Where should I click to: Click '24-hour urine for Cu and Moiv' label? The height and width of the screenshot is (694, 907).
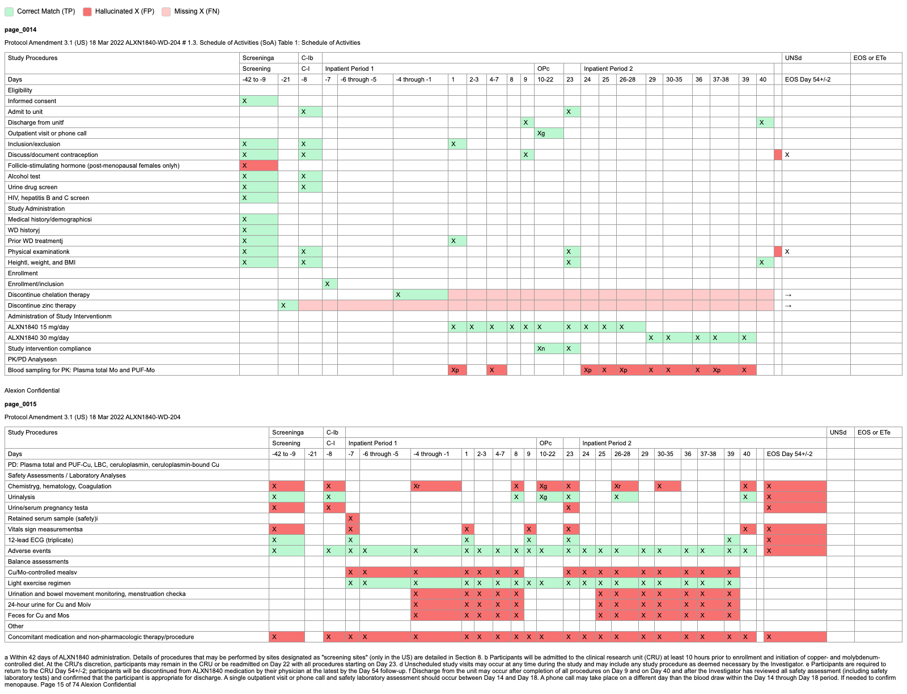(49, 604)
